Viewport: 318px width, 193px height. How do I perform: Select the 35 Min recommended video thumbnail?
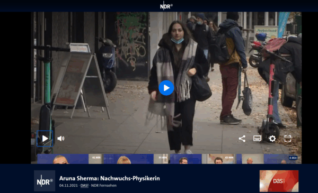click(x=136, y=159)
